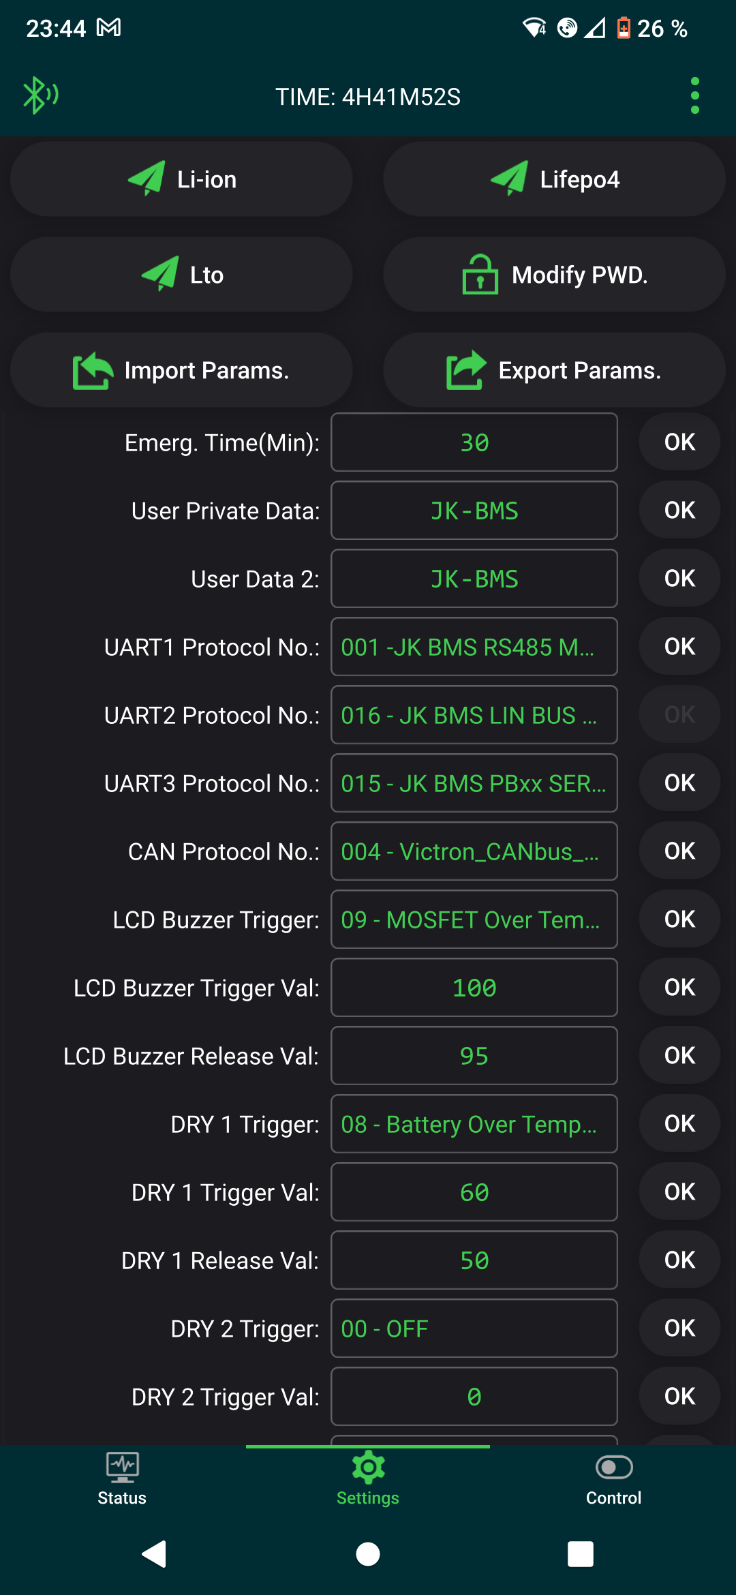Tap the Bluetooth connection icon
The image size is (736, 1595).
tap(40, 95)
